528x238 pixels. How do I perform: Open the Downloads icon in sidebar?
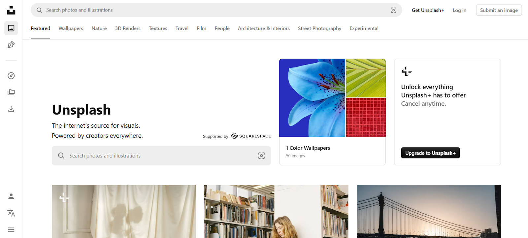point(11,109)
